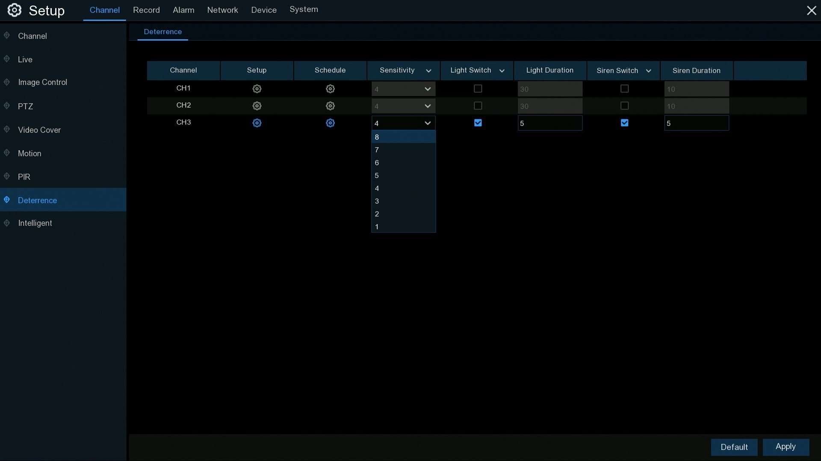The image size is (821, 461).
Task: Open PIR in the sidebar
Action: [24, 177]
